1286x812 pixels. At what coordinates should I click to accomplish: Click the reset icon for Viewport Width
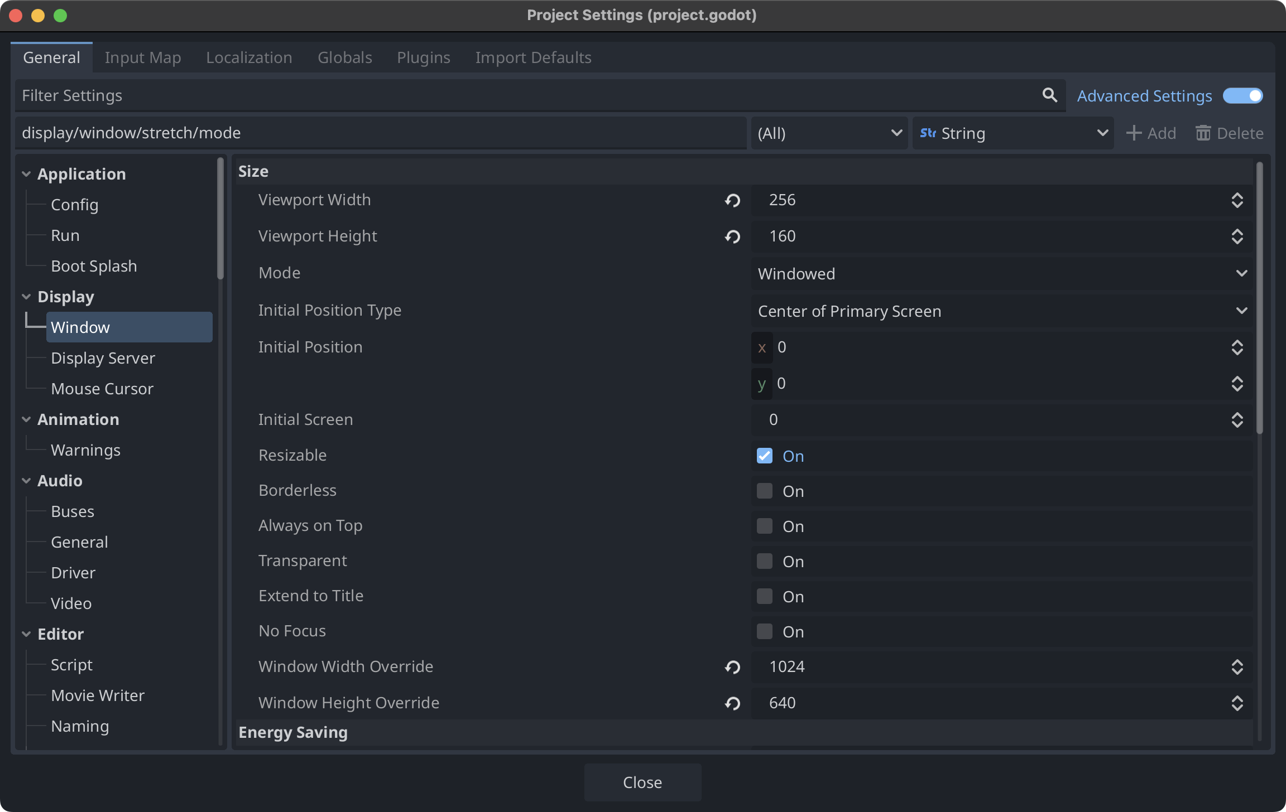click(733, 199)
